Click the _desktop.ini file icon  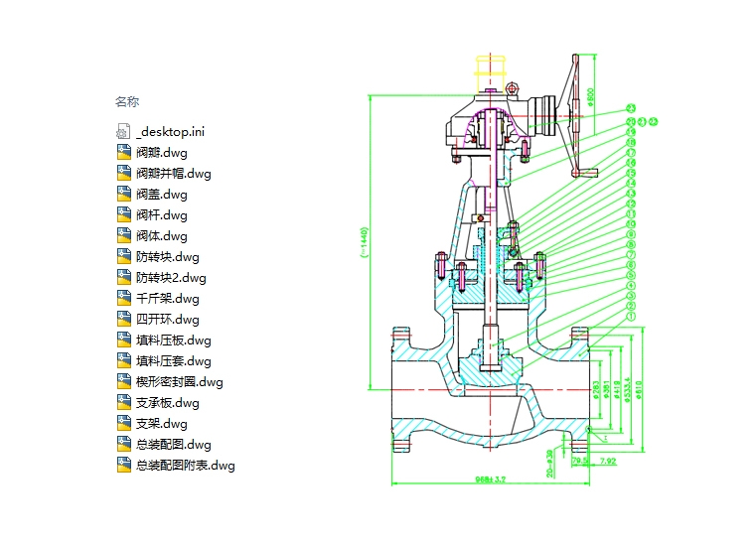(x=124, y=131)
